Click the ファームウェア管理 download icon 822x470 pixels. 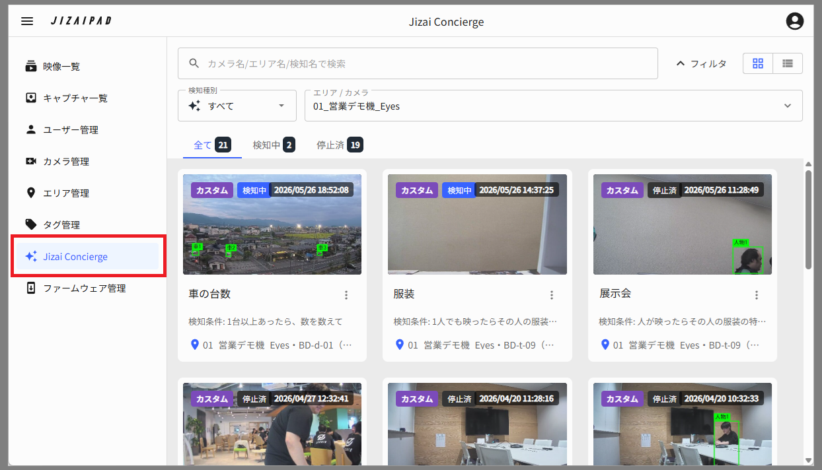pyautogui.click(x=31, y=288)
